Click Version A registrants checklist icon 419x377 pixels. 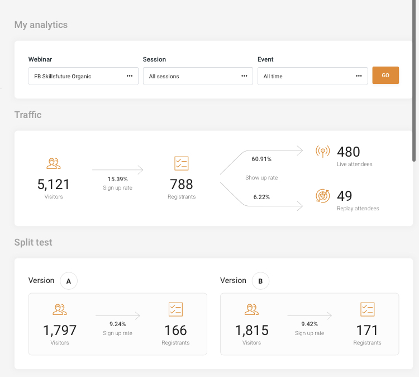[175, 309]
